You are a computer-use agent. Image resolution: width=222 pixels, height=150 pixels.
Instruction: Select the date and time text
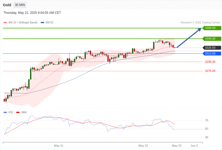(32, 13)
